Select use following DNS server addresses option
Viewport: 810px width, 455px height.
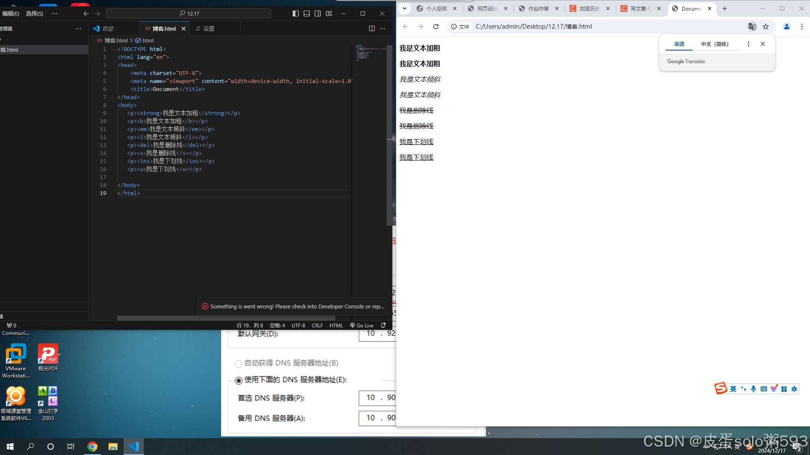point(239,380)
